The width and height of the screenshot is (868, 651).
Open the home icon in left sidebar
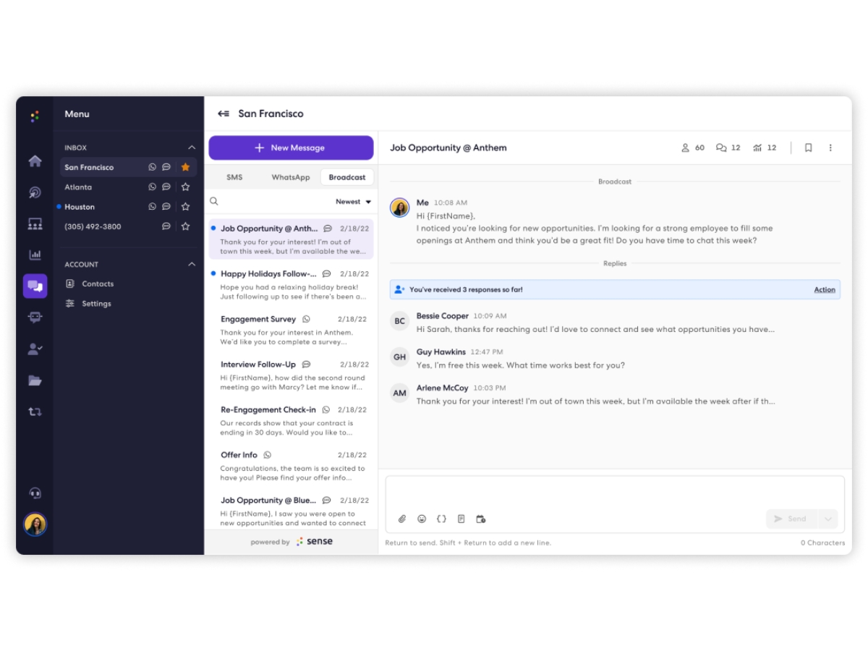click(35, 161)
